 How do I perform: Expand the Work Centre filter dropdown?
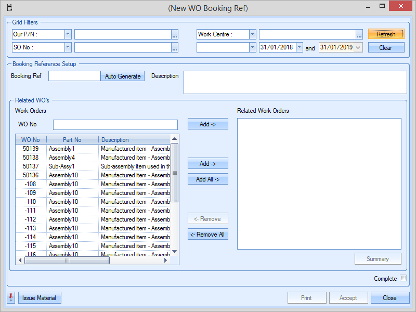click(x=252, y=34)
